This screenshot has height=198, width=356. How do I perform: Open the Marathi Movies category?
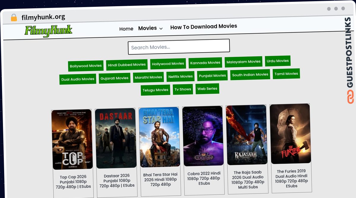coord(148,77)
